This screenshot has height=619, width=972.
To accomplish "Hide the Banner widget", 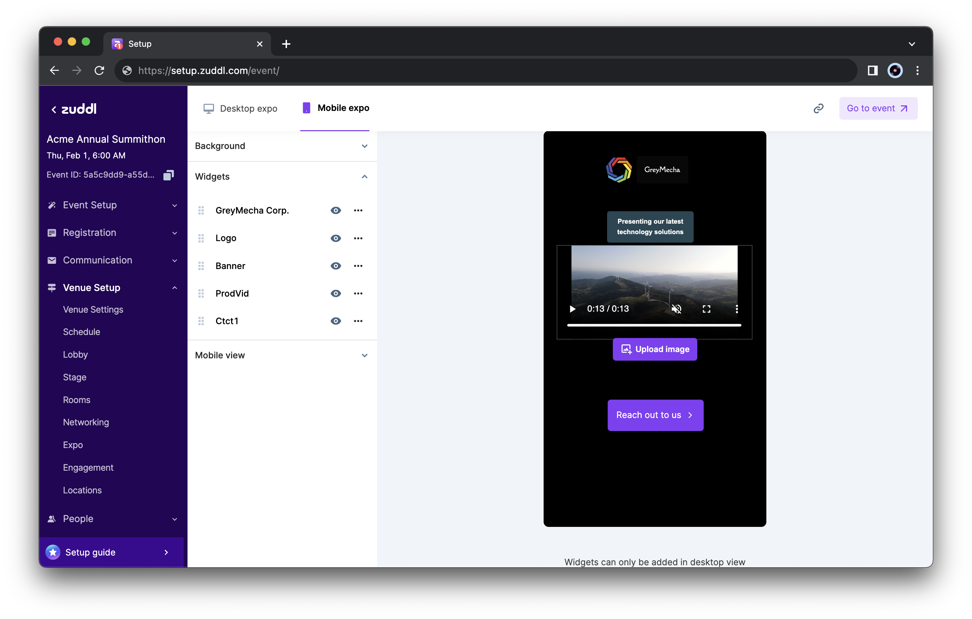I will (336, 266).
